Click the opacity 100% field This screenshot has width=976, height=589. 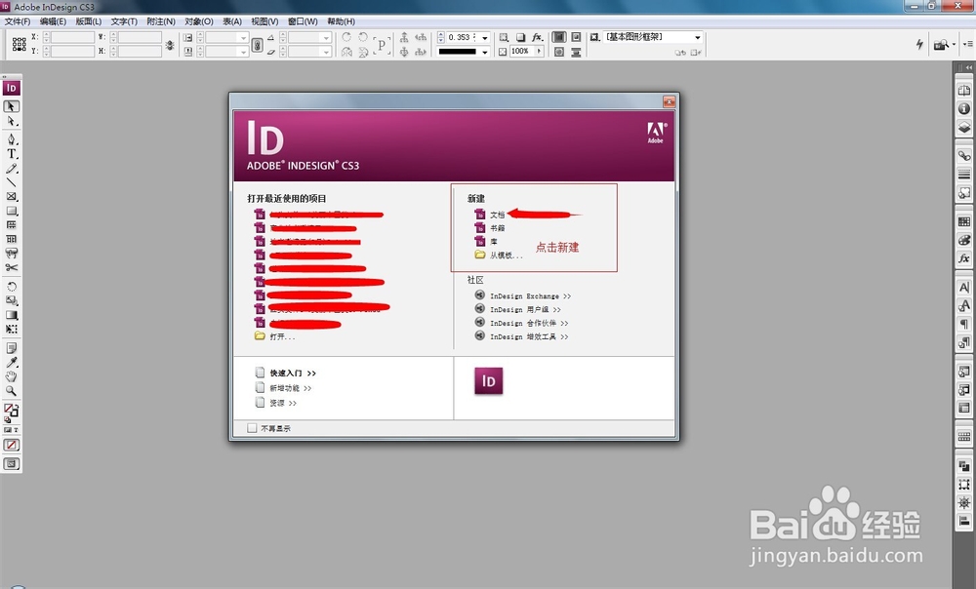click(521, 52)
